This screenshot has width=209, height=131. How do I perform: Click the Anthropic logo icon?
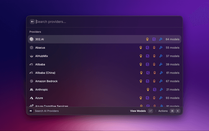coord(32,89)
